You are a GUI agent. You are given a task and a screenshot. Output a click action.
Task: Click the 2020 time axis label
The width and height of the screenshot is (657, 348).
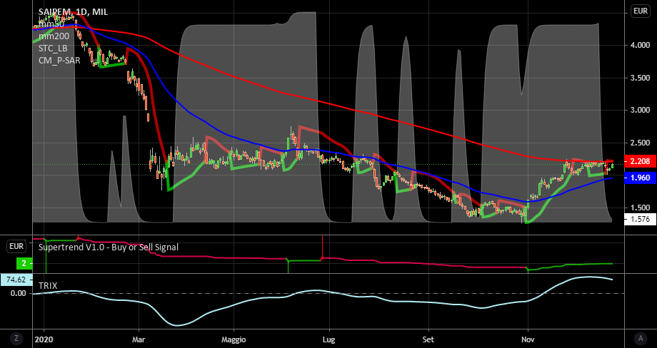point(44,339)
